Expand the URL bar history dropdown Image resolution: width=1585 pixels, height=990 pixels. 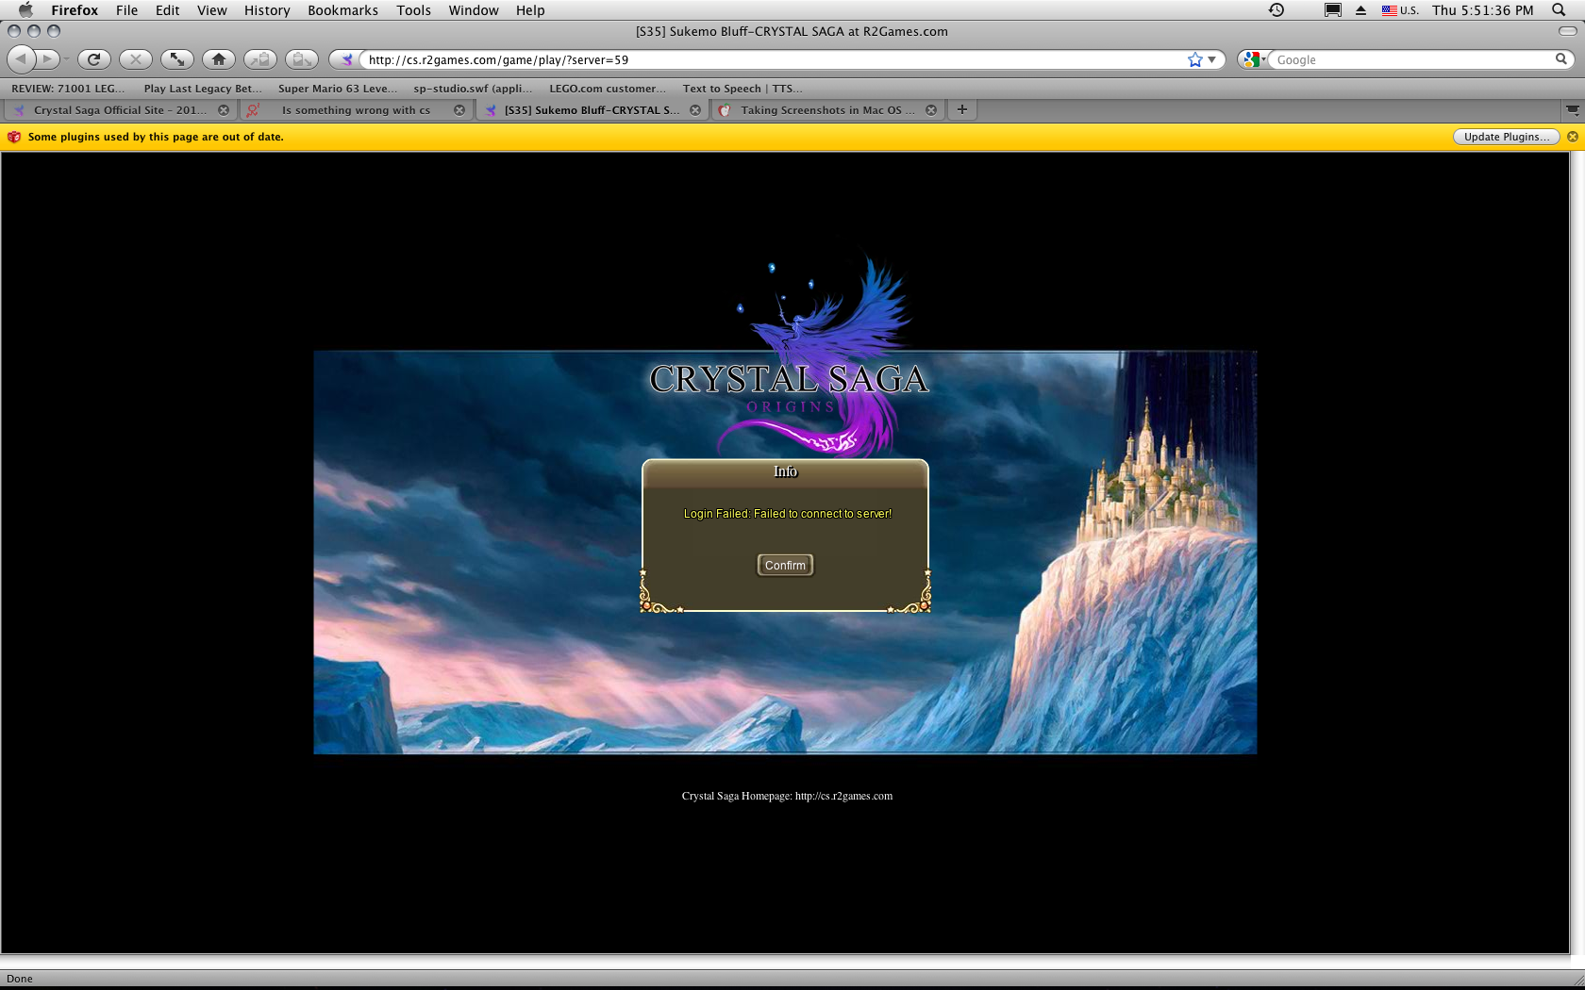[x=1212, y=59]
